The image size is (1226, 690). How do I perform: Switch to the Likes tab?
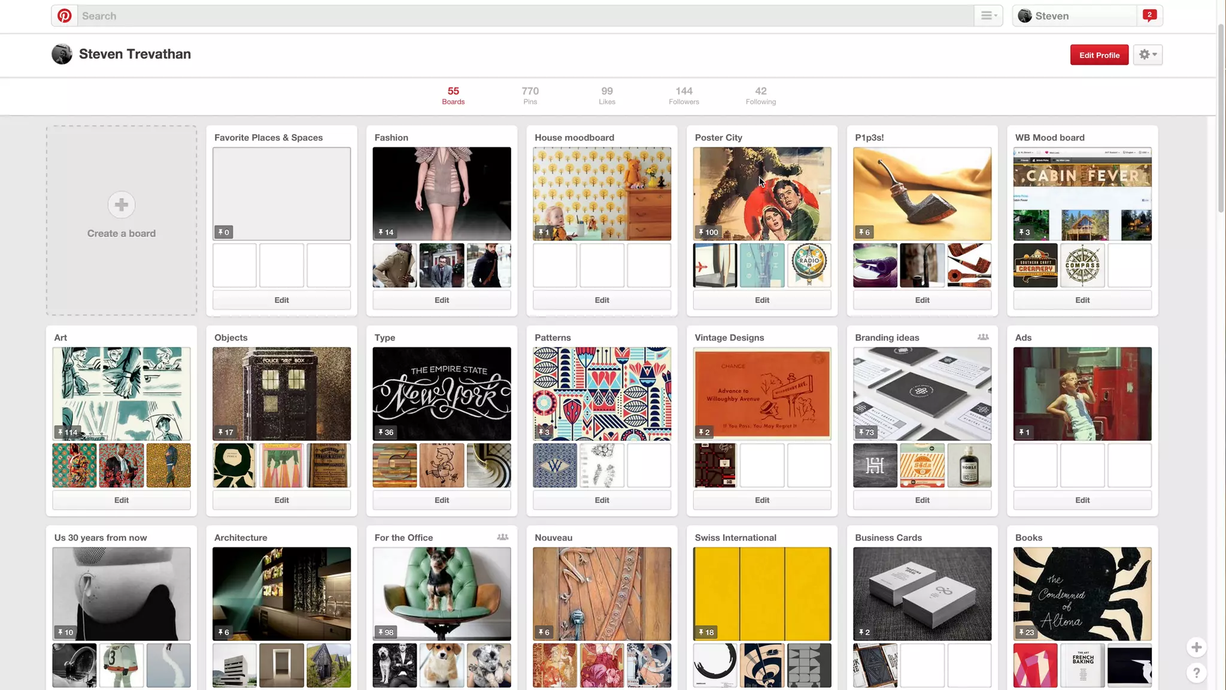click(x=607, y=95)
